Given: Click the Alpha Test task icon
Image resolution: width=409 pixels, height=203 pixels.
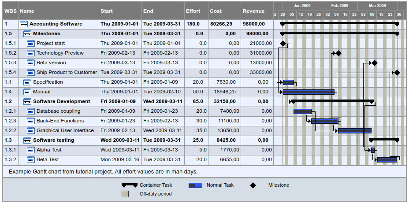Looking at the screenshot, I should coord(31,150).
